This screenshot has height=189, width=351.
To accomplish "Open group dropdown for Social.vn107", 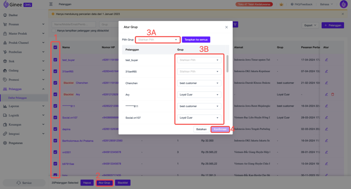I will pos(199,118).
